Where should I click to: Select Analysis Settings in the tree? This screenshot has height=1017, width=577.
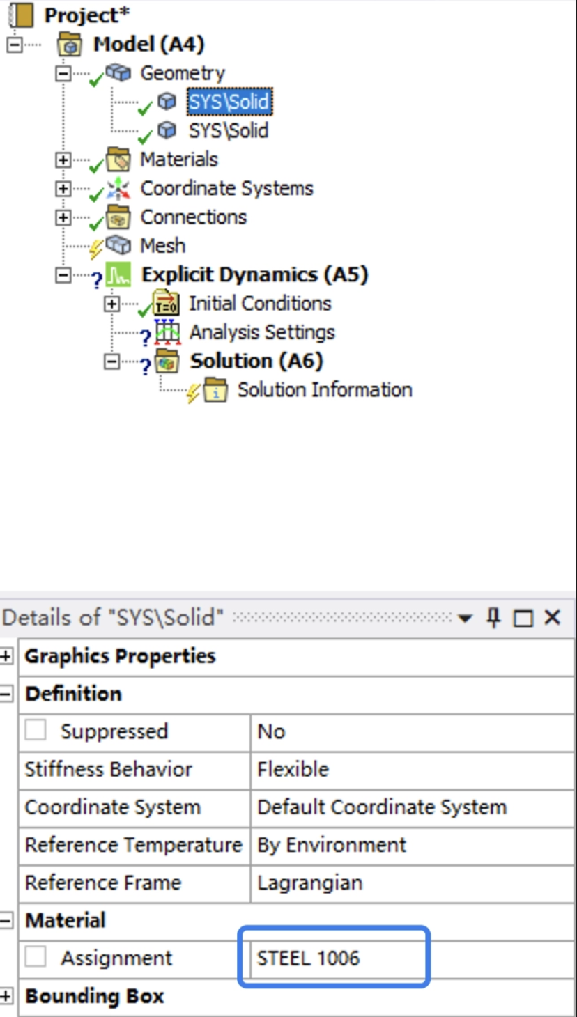pyautogui.click(x=262, y=333)
